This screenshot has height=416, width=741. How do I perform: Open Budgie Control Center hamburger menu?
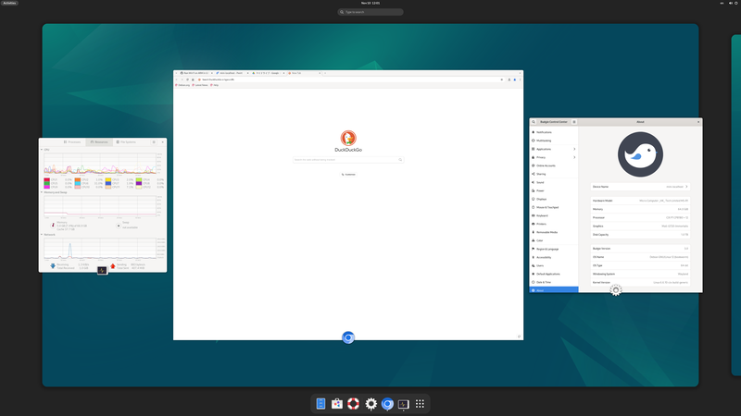(574, 122)
